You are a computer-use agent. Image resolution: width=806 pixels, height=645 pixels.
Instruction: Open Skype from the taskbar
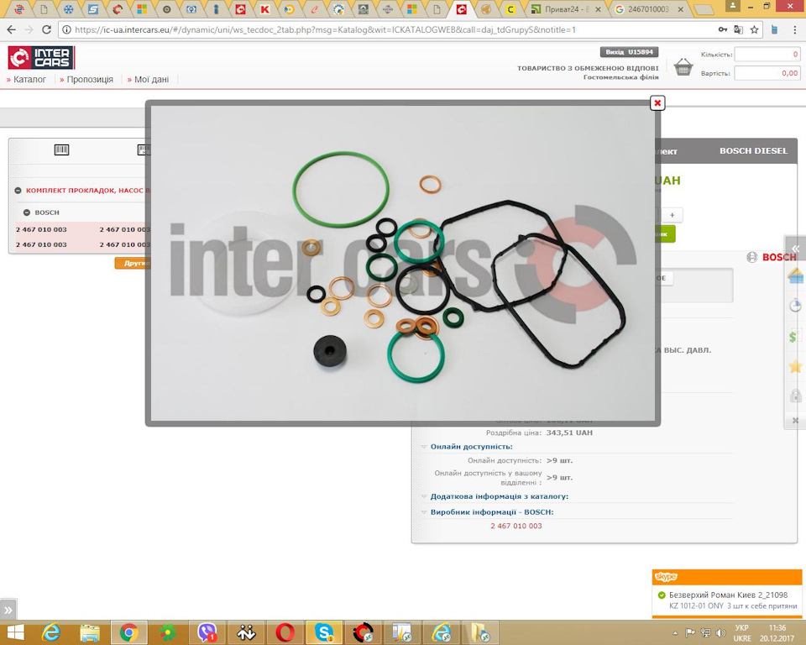click(324, 632)
